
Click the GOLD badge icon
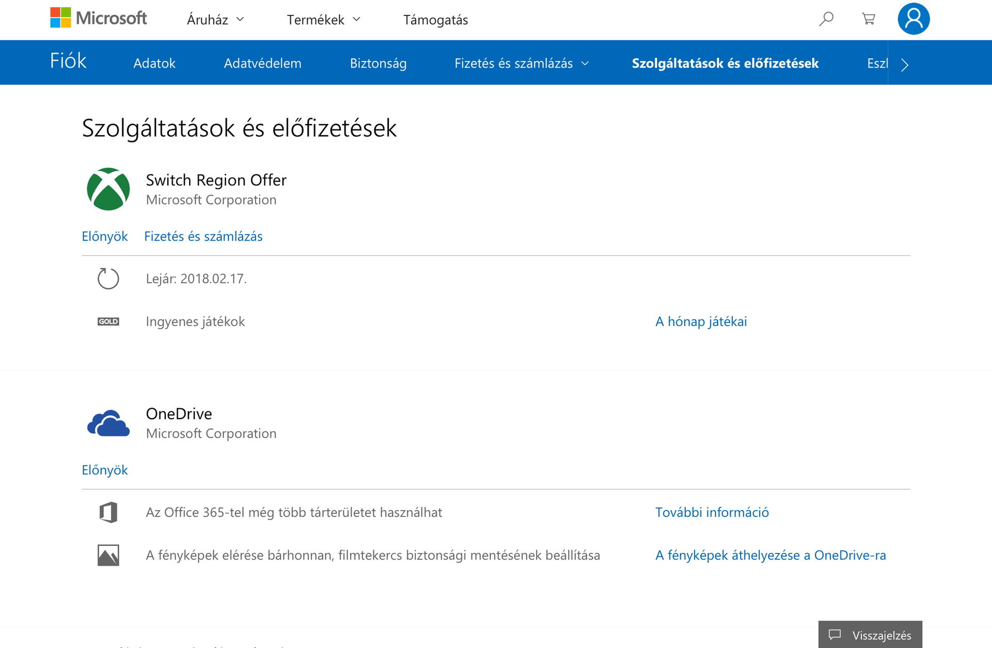coord(108,322)
